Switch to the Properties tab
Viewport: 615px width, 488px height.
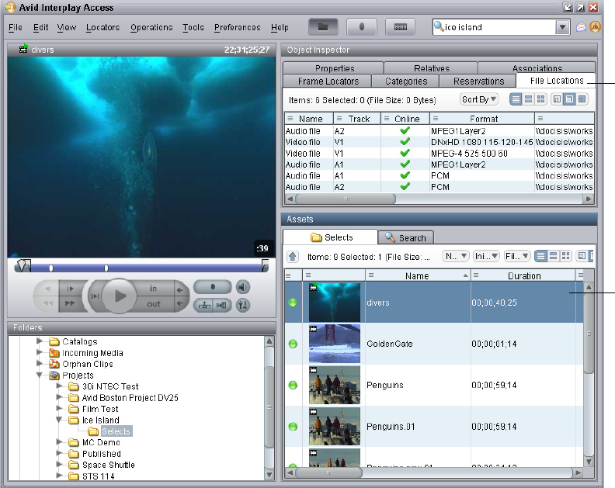(x=335, y=68)
